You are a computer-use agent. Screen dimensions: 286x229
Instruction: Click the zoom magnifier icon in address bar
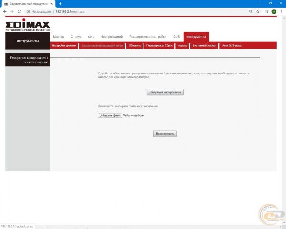pos(251,11)
